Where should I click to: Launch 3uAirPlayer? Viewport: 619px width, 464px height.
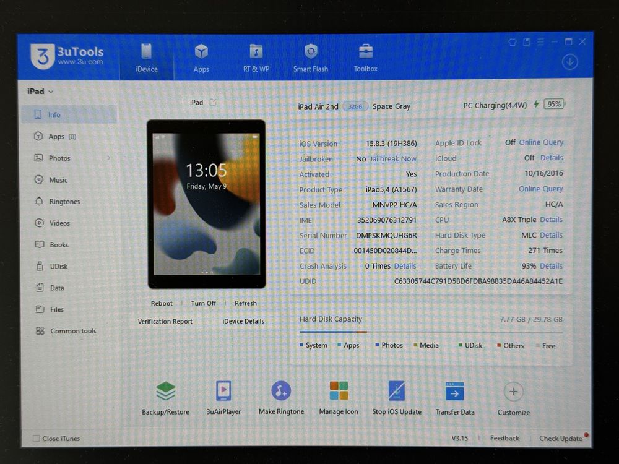pyautogui.click(x=223, y=398)
